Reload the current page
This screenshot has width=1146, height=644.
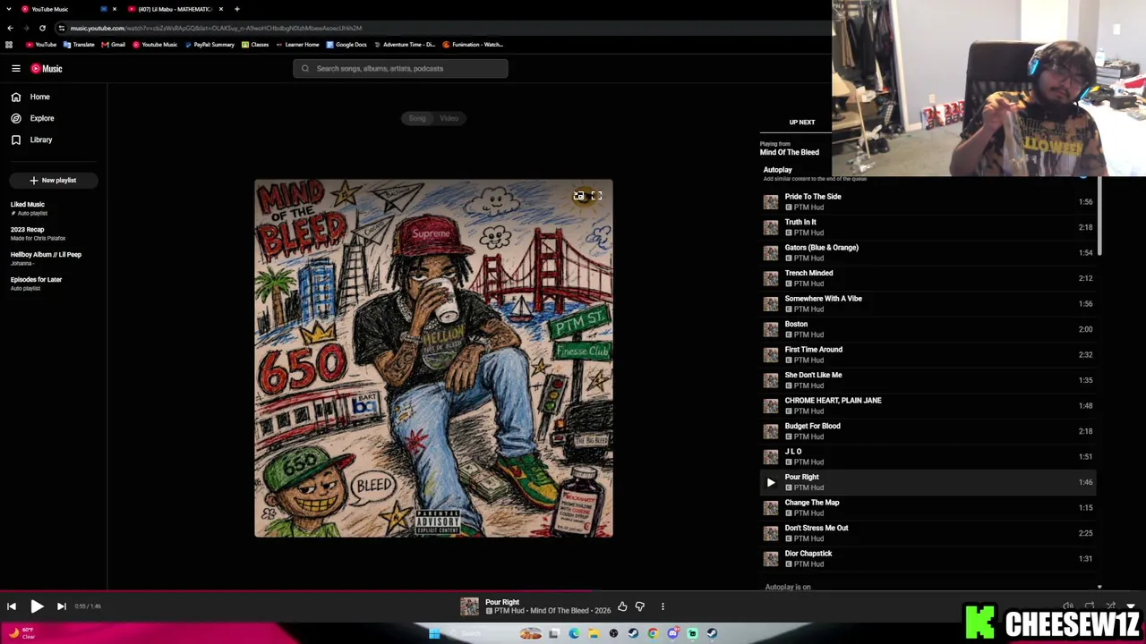(x=42, y=28)
